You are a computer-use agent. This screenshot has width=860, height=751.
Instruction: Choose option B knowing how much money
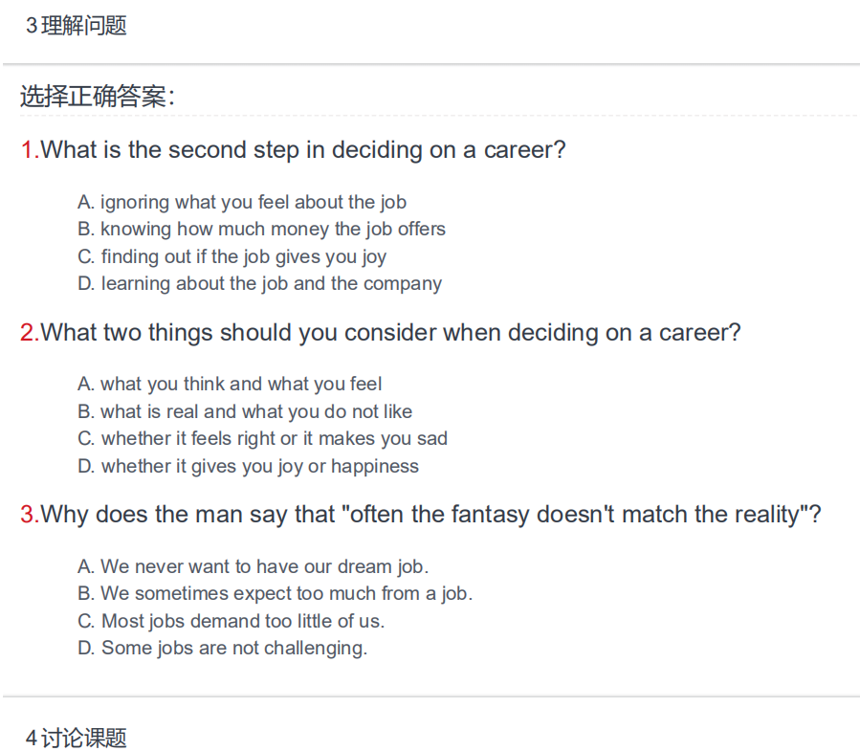(261, 230)
